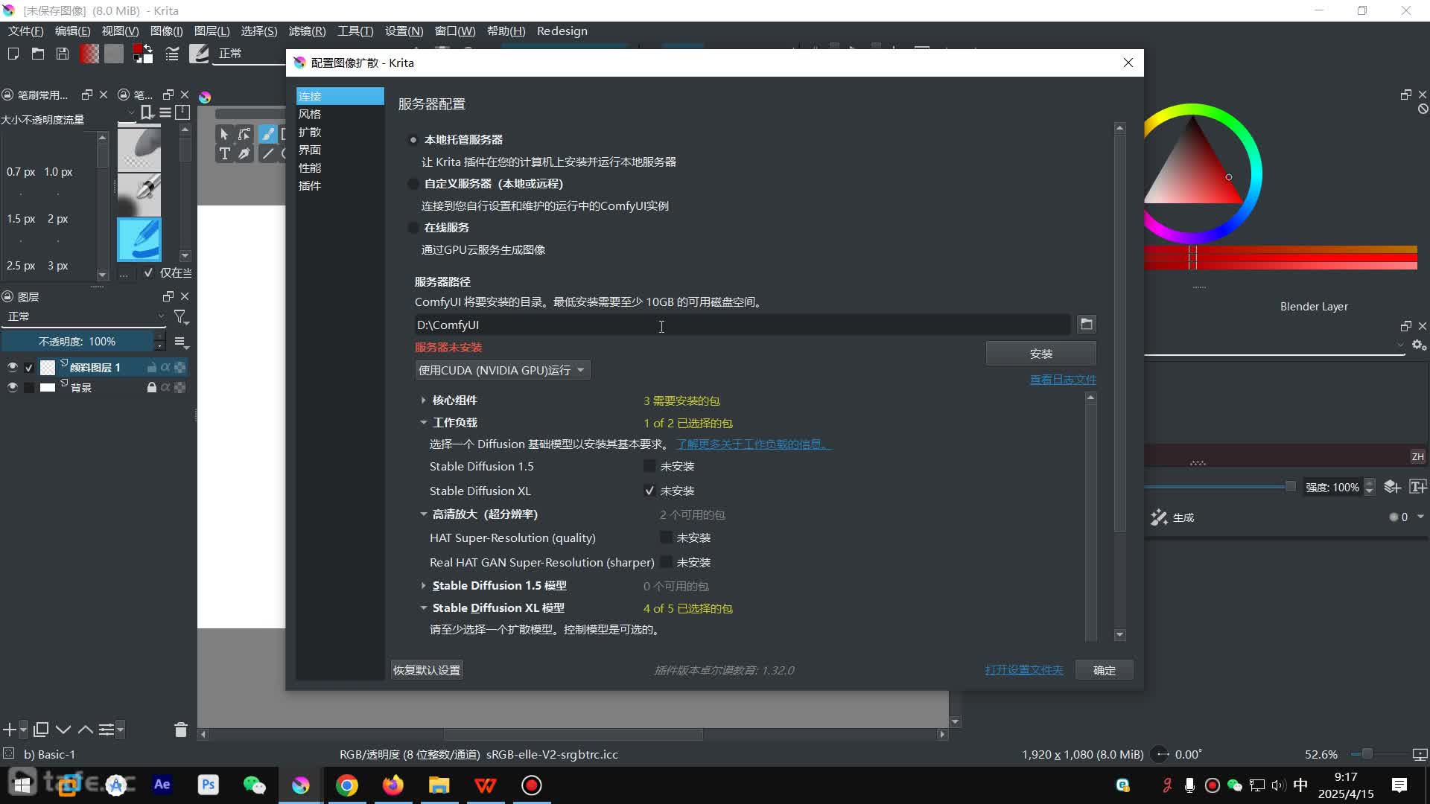Open the fill gradients swatch in toolbar

[89, 54]
